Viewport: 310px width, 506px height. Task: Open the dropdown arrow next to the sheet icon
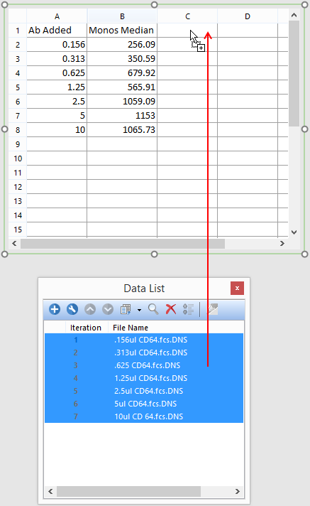(139, 310)
